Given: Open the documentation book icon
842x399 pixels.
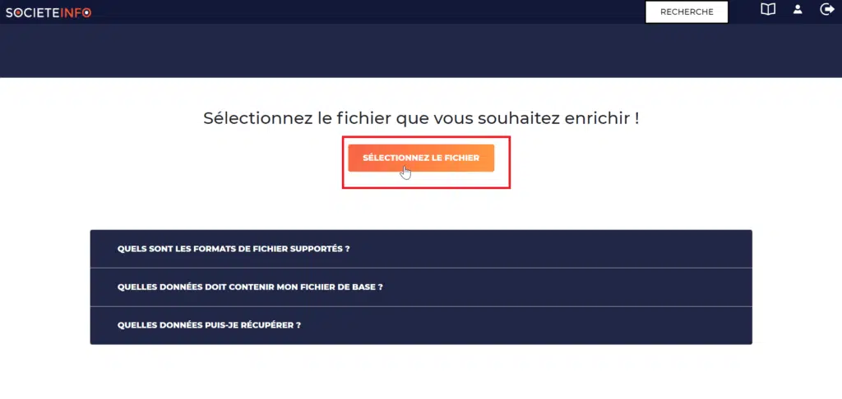Looking at the screenshot, I should coord(768,10).
